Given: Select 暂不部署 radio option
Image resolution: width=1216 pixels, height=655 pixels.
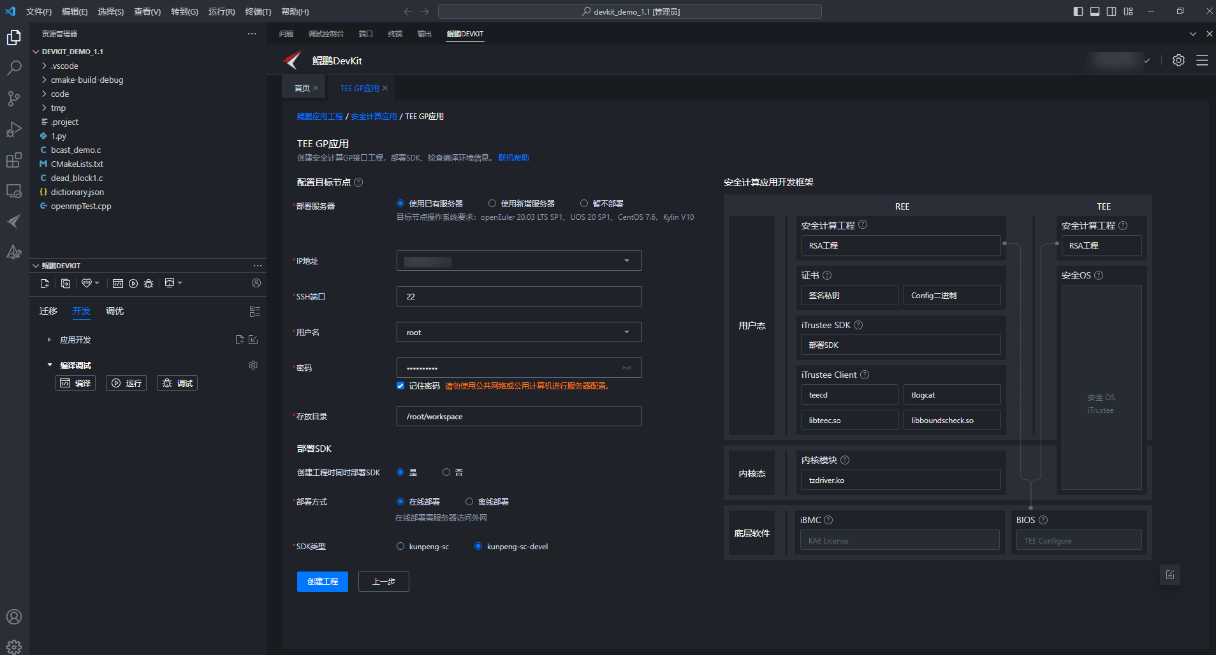Looking at the screenshot, I should point(584,203).
